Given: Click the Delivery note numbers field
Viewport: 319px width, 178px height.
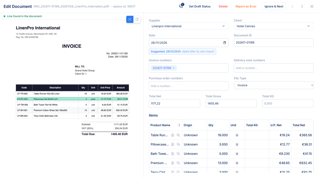Looking at the screenshot, I should tap(274, 68).
